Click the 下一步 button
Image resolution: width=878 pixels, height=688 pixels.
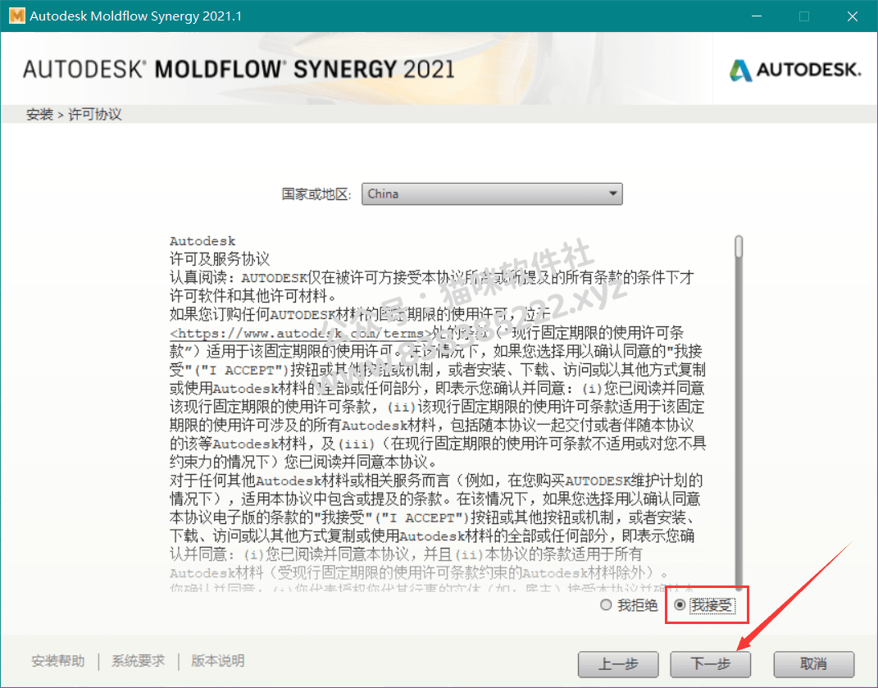pyautogui.click(x=710, y=664)
